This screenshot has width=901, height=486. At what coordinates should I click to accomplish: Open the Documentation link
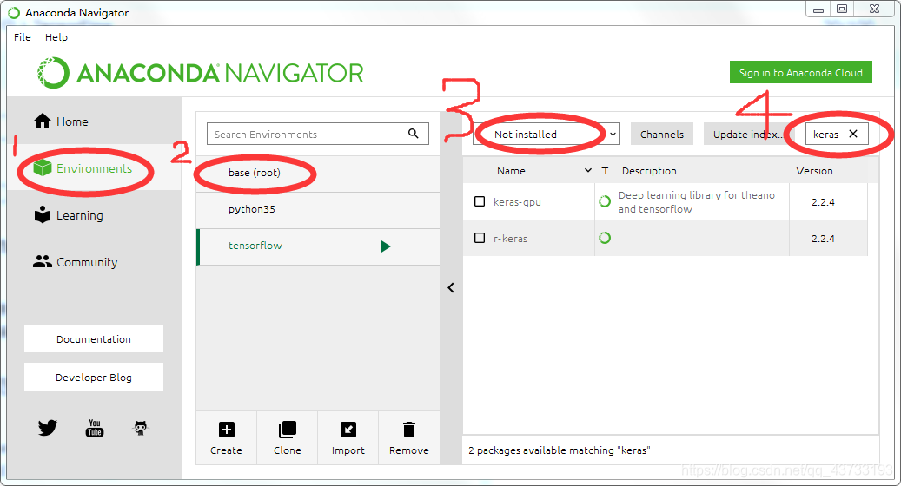pos(94,339)
